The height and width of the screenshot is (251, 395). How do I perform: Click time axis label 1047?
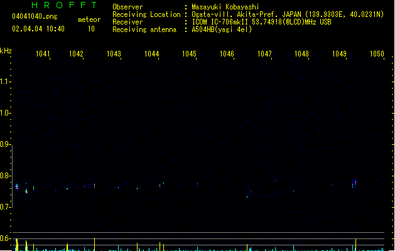pos(264,54)
